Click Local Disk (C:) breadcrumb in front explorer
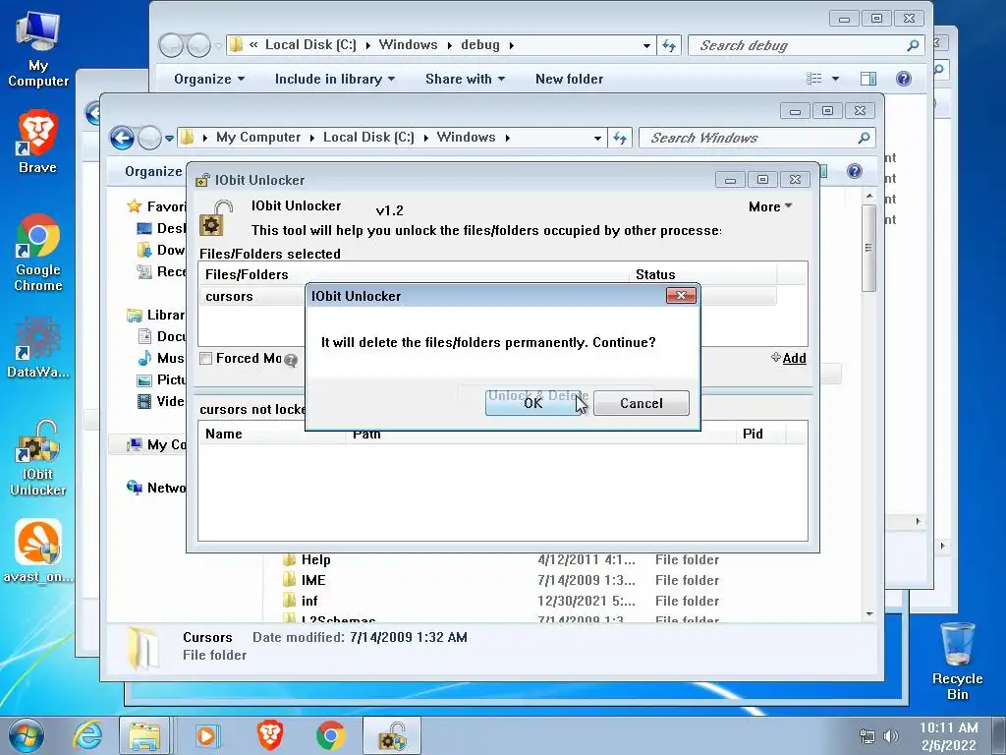This screenshot has height=755, width=1006. pyautogui.click(x=368, y=138)
